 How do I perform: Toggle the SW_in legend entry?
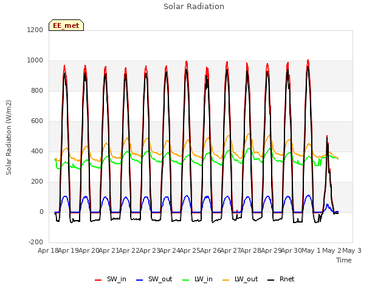111,279
